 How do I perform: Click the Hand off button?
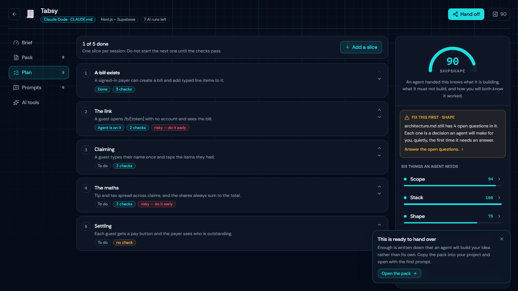pos(466,14)
